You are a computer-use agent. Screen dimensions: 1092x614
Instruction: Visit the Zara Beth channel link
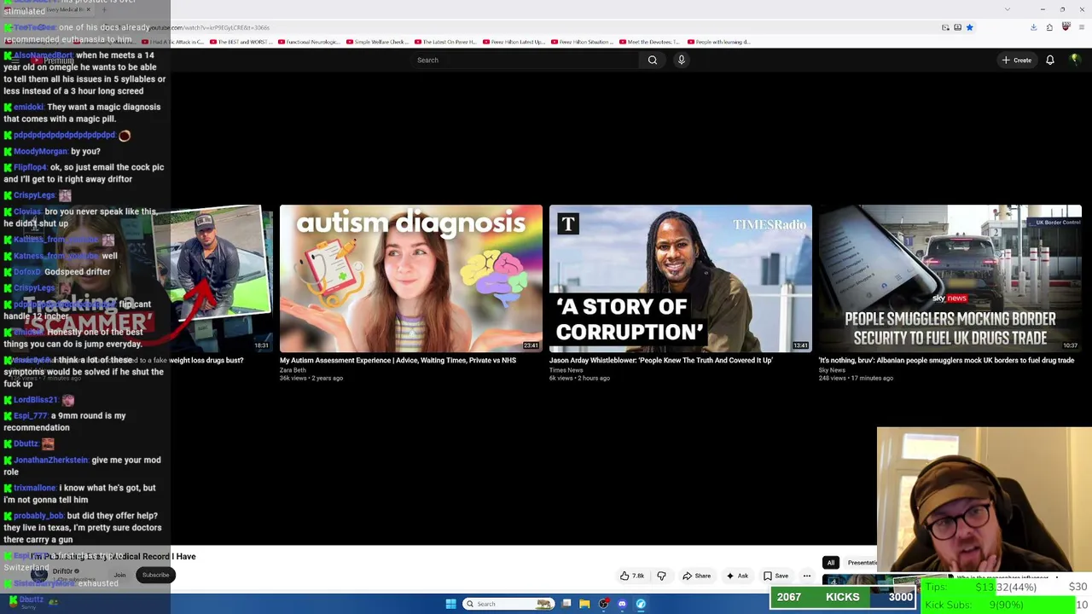(293, 370)
